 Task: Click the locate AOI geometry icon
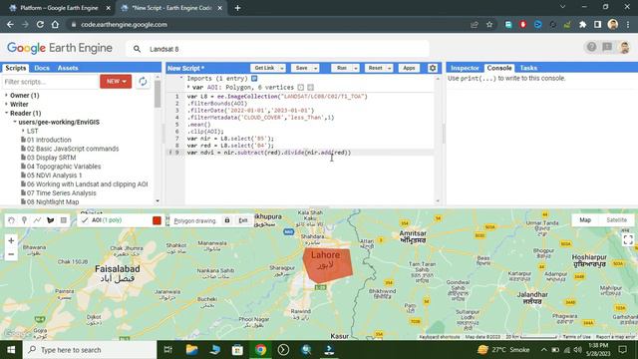pyautogui.click(x=301, y=87)
